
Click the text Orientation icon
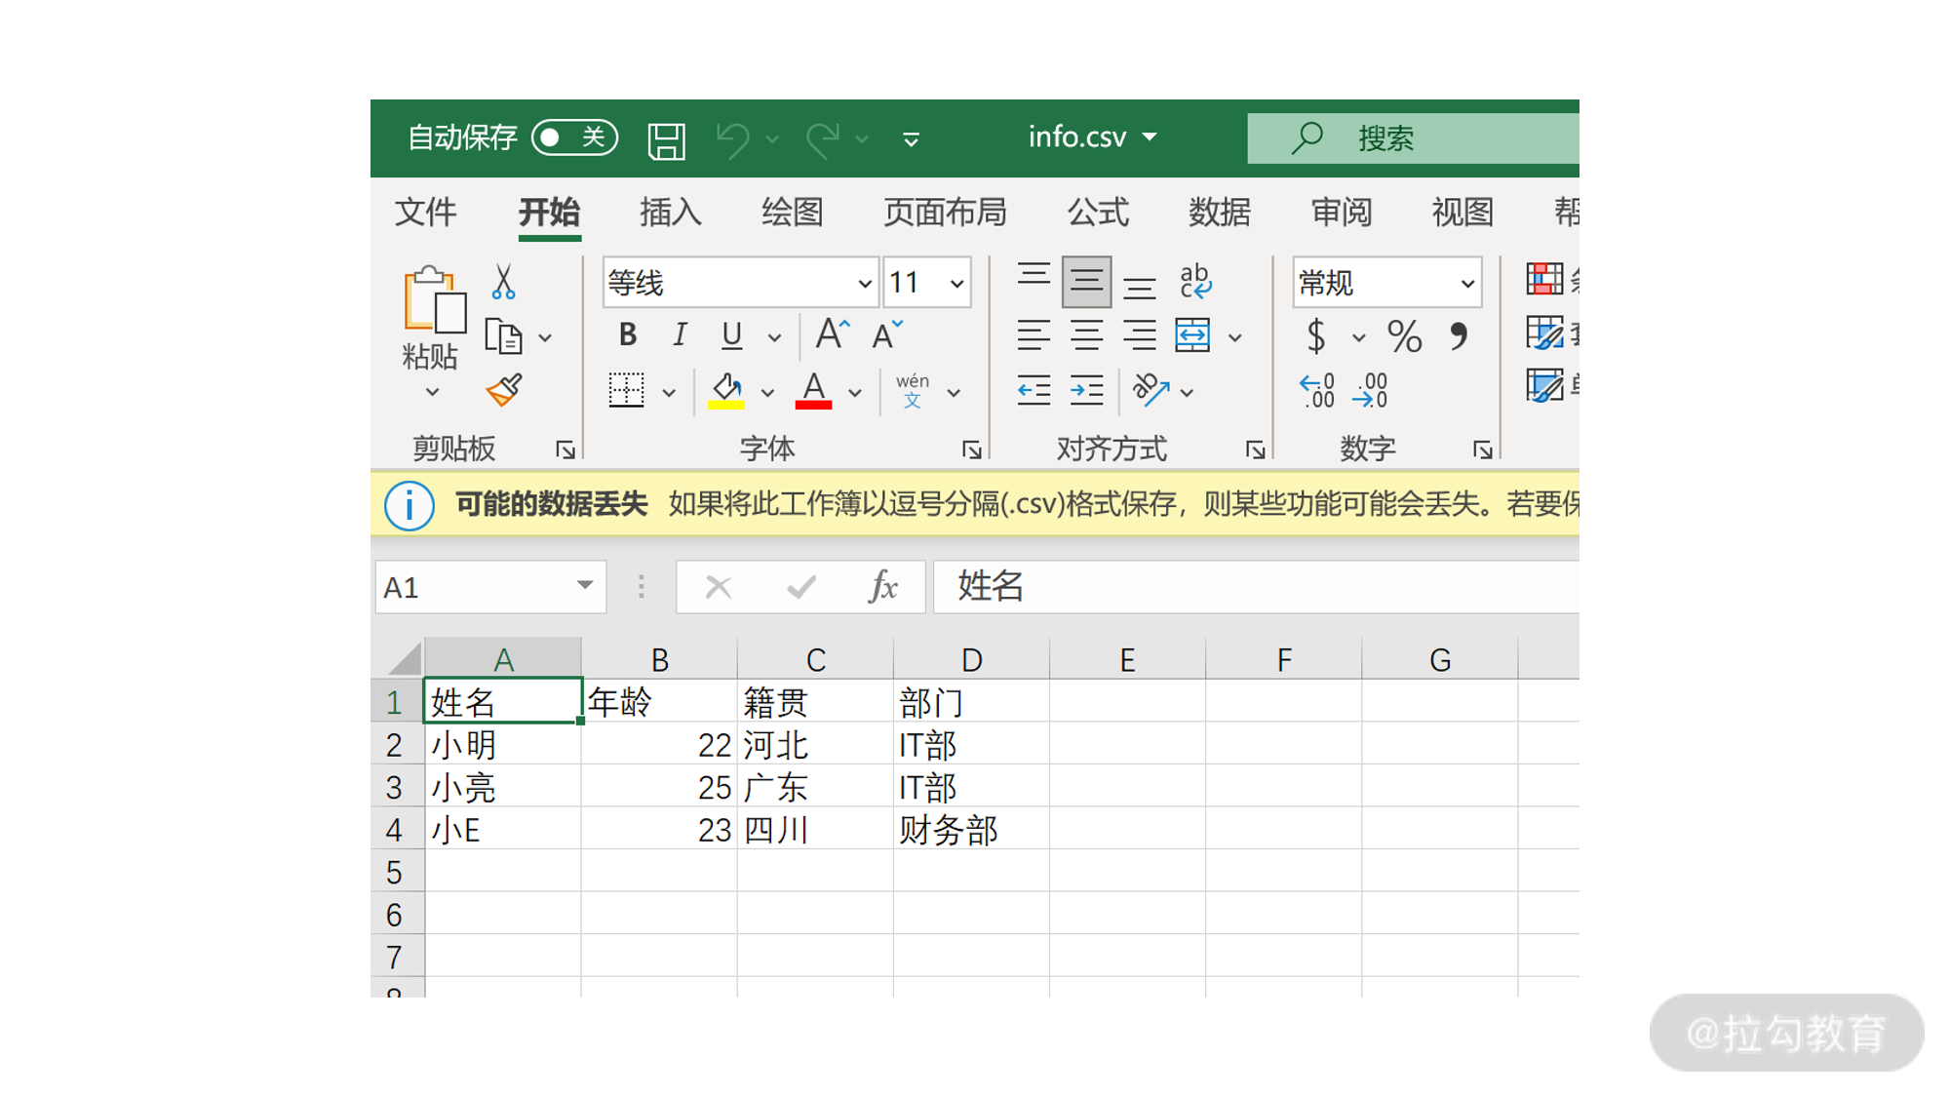[1150, 391]
